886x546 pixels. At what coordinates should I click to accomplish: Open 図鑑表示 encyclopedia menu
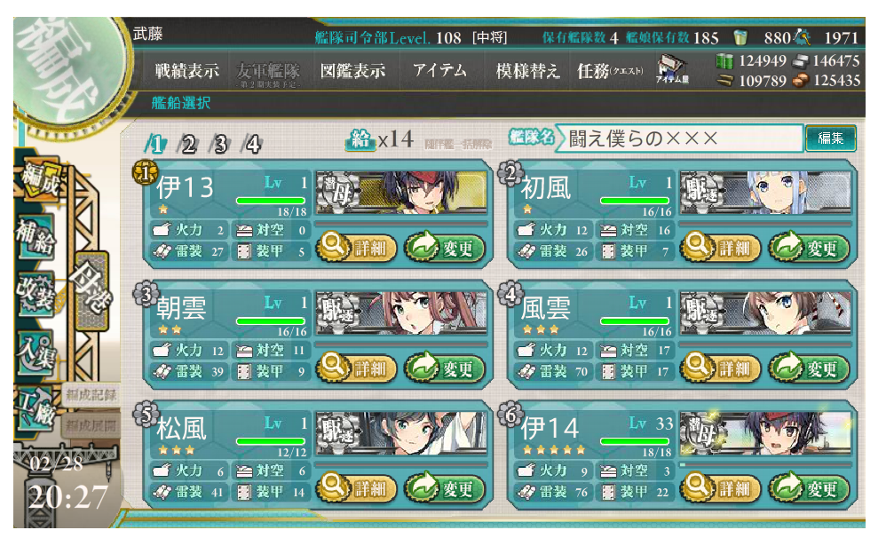[x=352, y=71]
